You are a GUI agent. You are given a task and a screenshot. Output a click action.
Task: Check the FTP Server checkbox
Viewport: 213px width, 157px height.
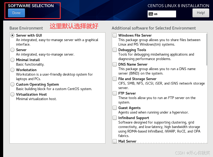coord(115,93)
